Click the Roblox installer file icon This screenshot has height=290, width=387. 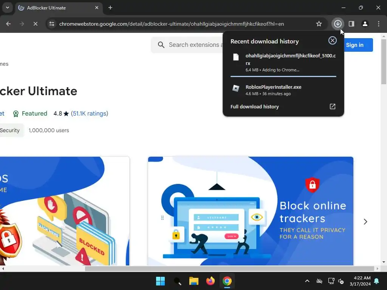pyautogui.click(x=236, y=88)
